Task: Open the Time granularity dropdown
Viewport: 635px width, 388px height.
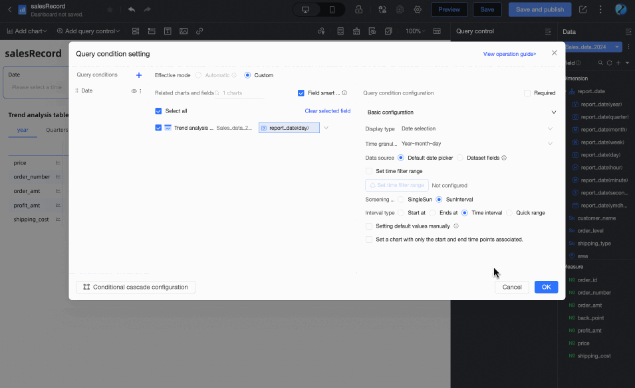Action: [x=476, y=143]
